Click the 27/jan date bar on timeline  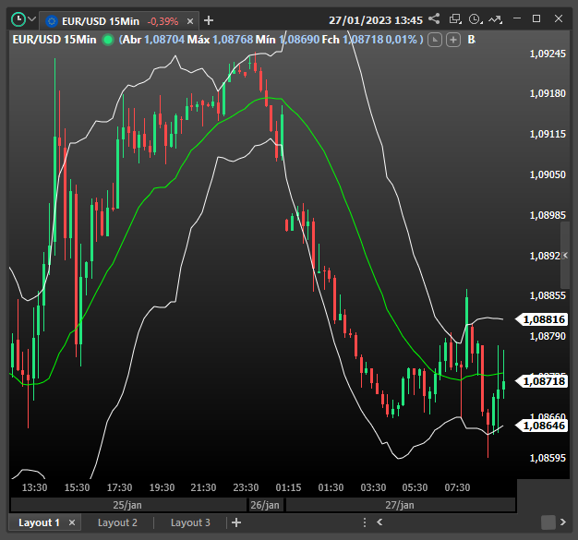(400, 505)
